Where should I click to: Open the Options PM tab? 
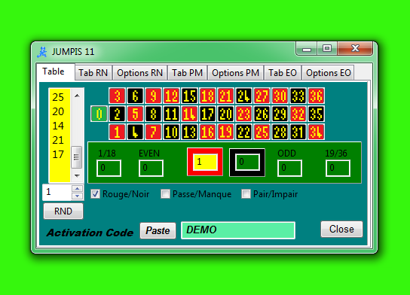tap(236, 72)
